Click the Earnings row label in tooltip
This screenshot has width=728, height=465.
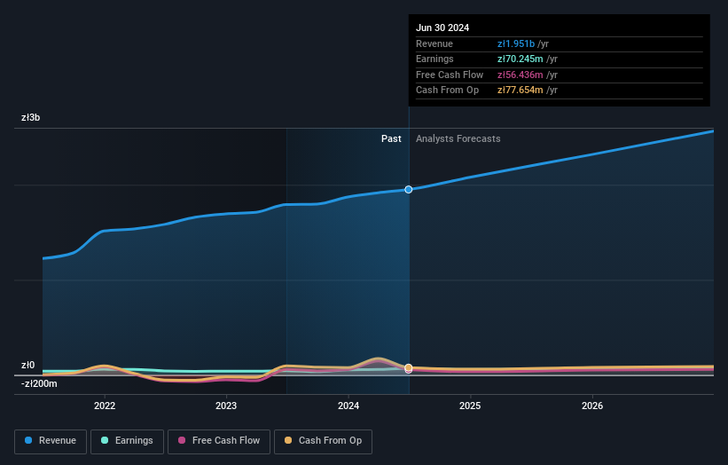coord(434,59)
